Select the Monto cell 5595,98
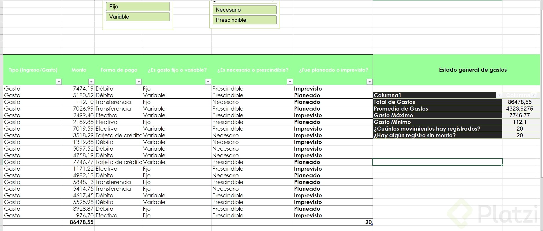 [78, 202]
